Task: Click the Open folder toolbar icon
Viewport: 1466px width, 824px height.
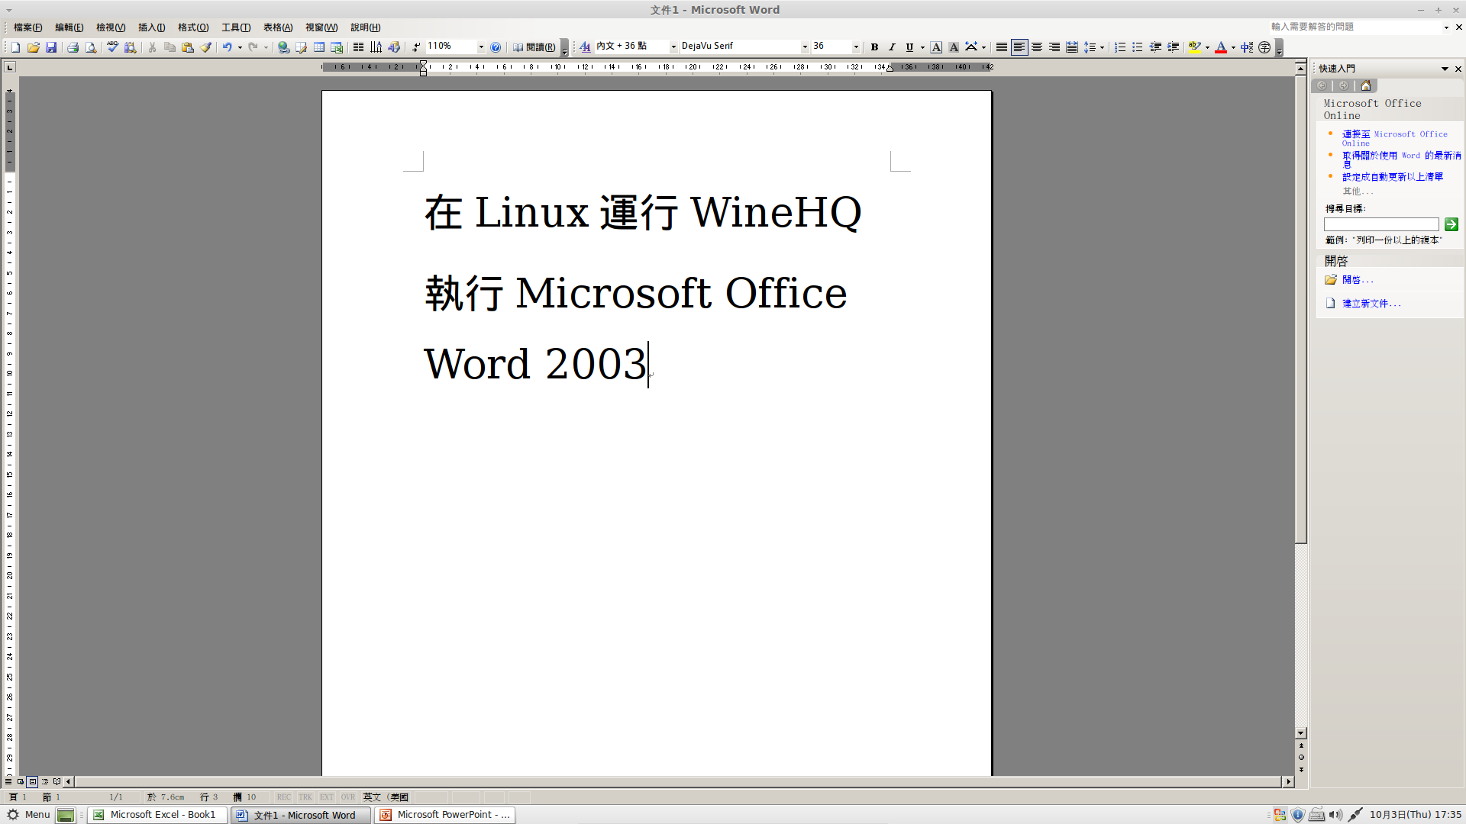Action: pyautogui.click(x=34, y=47)
